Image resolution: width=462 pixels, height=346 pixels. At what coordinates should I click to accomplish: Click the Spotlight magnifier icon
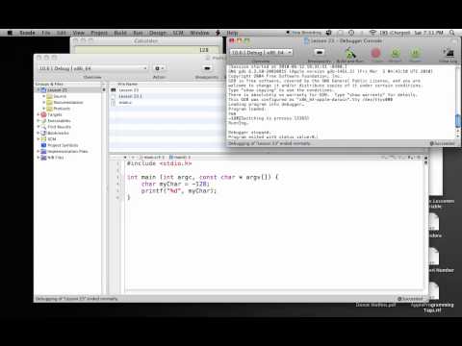[x=452, y=33]
